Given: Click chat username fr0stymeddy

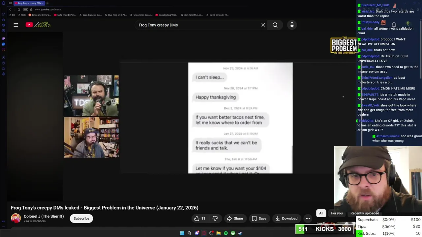Looking at the screenshot, I should pyautogui.click(x=370, y=22).
